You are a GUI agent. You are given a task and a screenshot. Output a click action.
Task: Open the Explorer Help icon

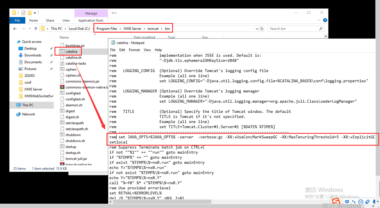pos(325,21)
